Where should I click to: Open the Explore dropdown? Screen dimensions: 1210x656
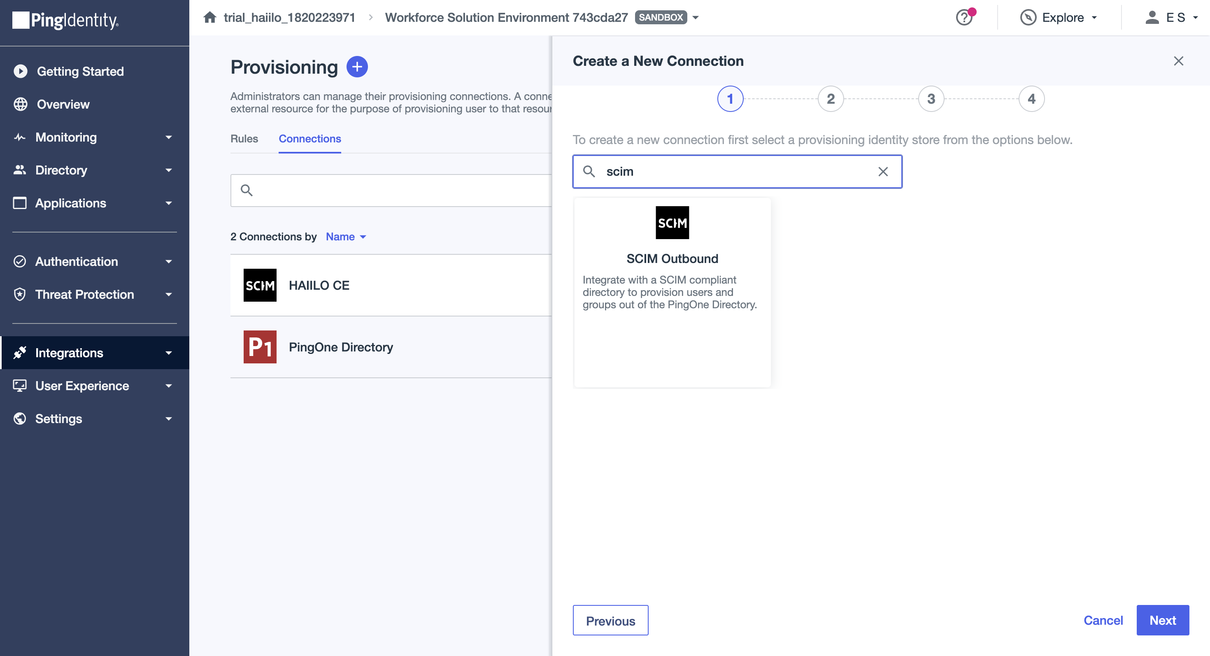coord(1059,17)
